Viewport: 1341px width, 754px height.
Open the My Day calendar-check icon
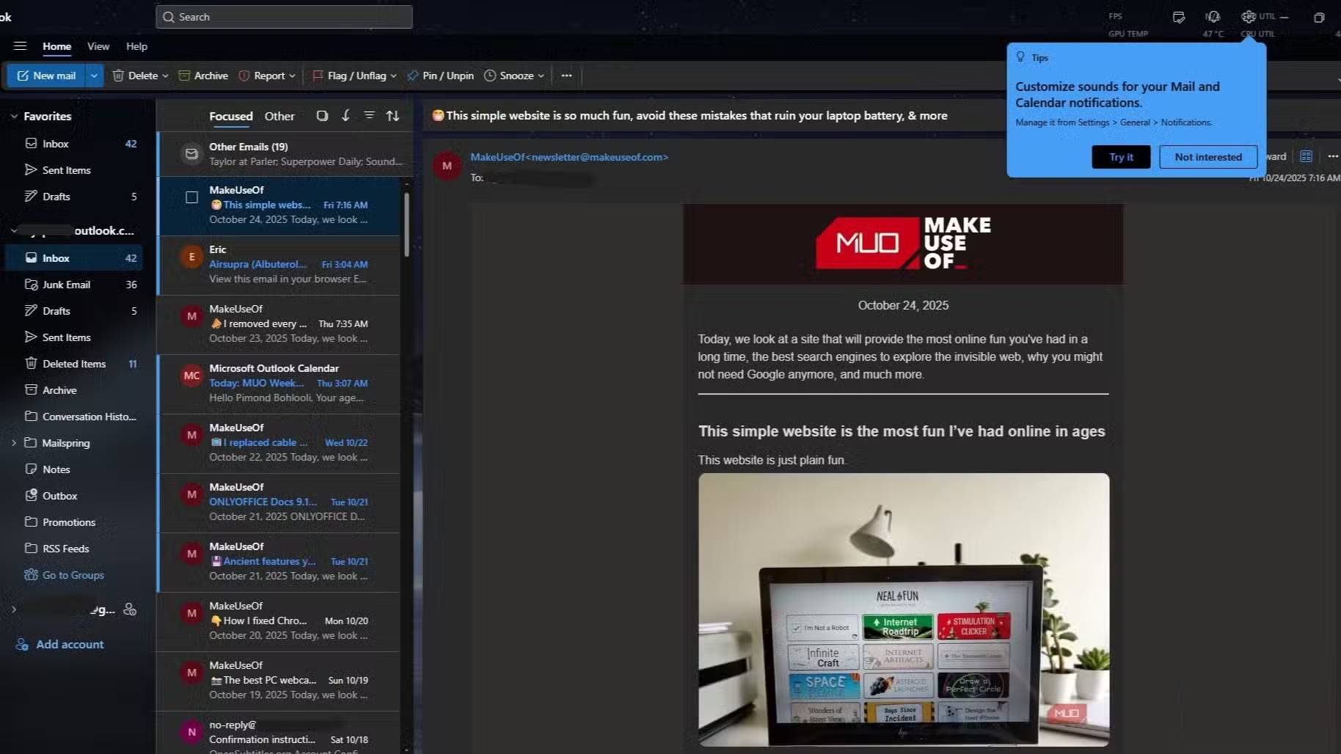pos(1179,17)
